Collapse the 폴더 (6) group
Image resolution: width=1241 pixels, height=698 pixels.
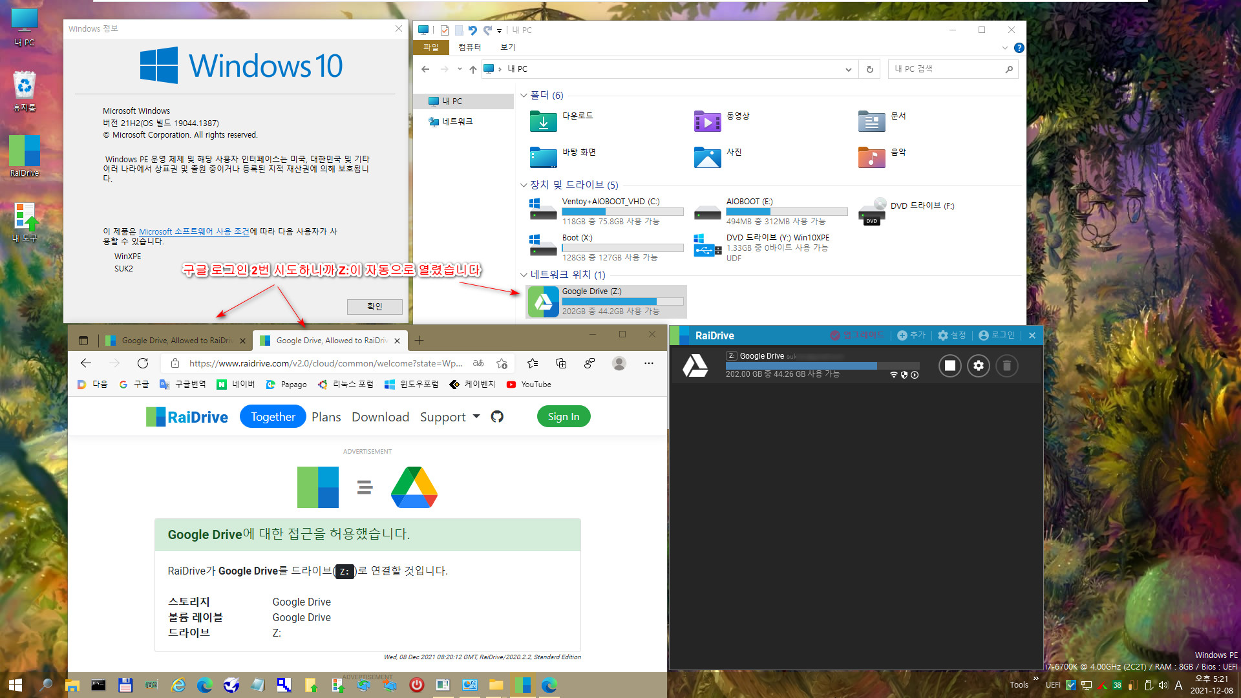(x=524, y=96)
